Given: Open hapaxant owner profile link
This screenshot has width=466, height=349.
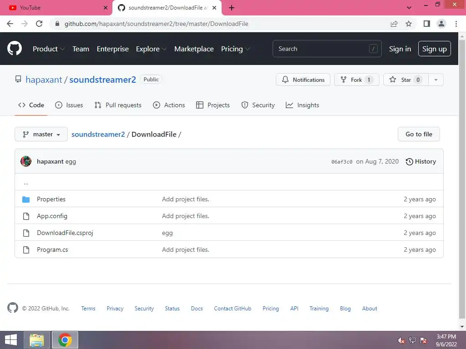Looking at the screenshot, I should point(44,80).
